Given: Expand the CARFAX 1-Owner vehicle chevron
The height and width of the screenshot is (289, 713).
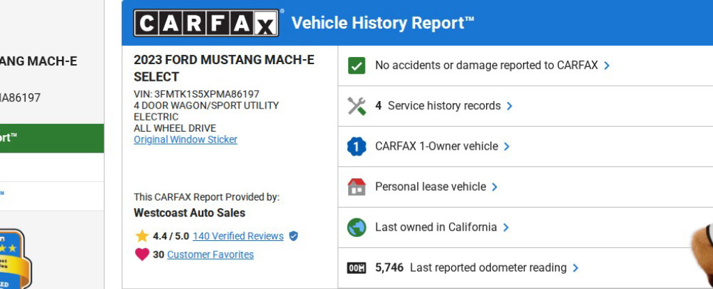Looking at the screenshot, I should point(506,146).
